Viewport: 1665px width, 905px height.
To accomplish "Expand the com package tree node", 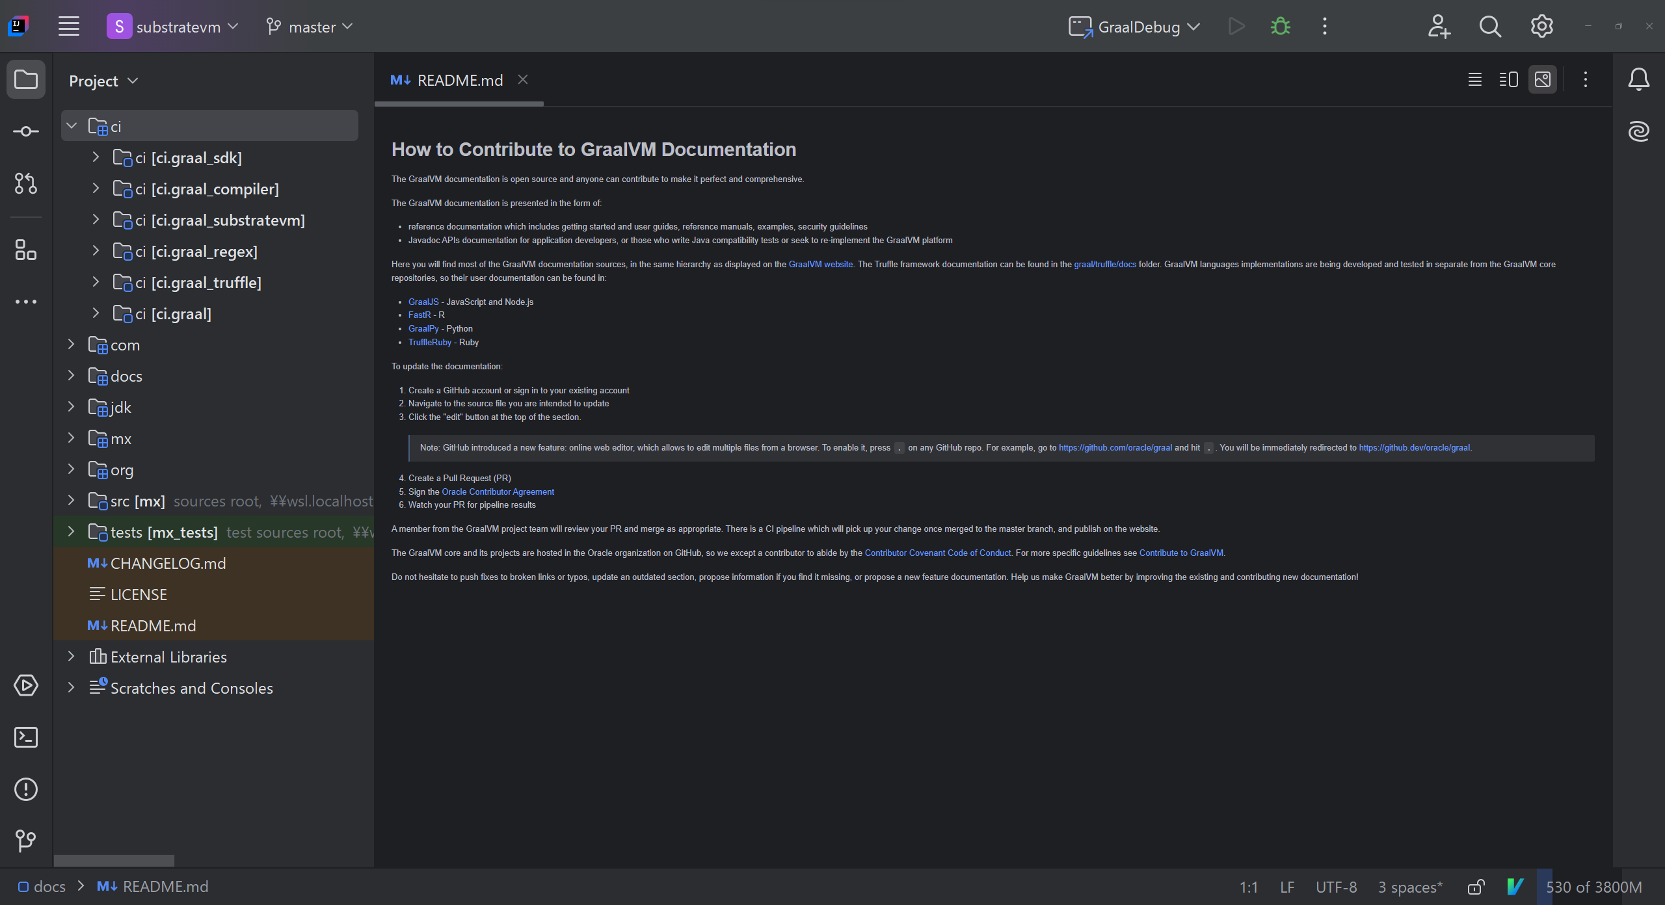I will coord(72,345).
